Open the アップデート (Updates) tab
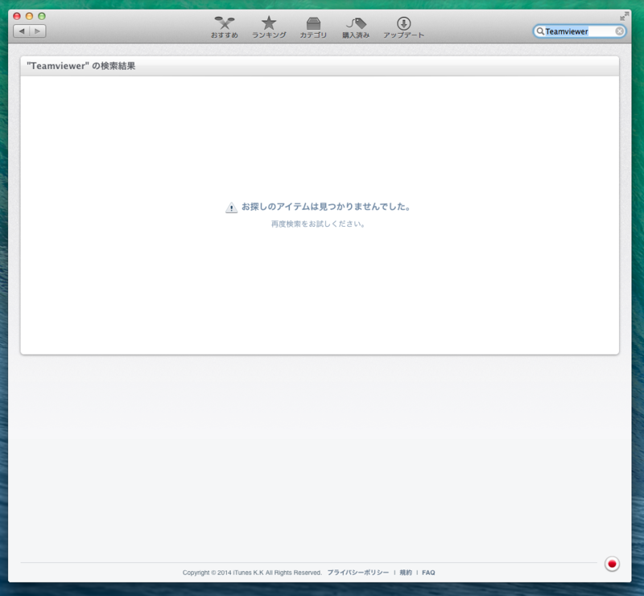 (x=404, y=27)
